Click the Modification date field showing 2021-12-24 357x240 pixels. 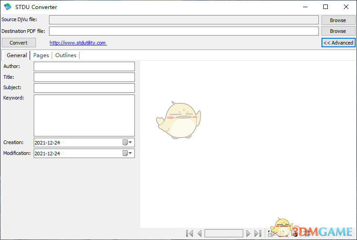[x=84, y=153]
